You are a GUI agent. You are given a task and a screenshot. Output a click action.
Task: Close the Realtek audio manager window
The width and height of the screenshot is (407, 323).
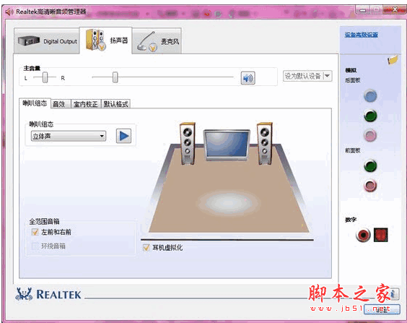point(395,10)
